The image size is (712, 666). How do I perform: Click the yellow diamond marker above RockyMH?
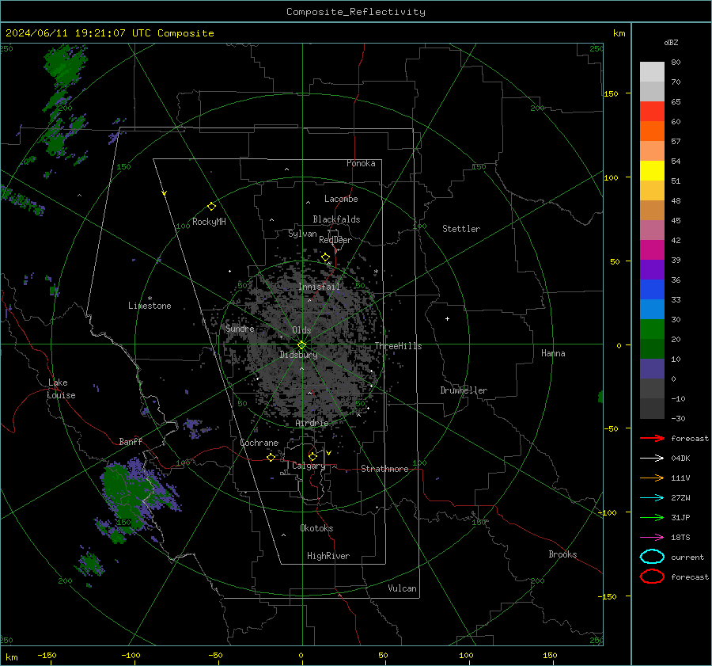(211, 207)
